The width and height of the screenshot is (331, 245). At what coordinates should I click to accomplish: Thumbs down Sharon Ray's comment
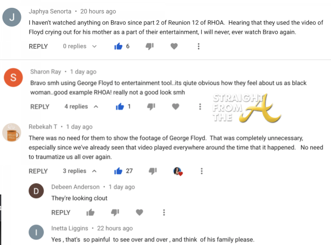pyautogui.click(x=151, y=107)
